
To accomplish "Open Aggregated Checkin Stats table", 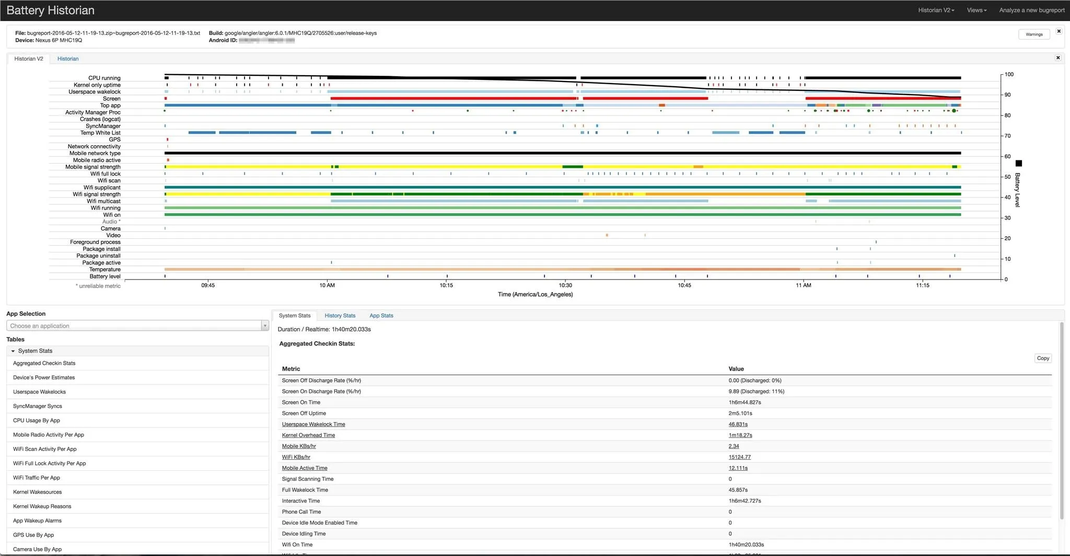I will [x=44, y=363].
